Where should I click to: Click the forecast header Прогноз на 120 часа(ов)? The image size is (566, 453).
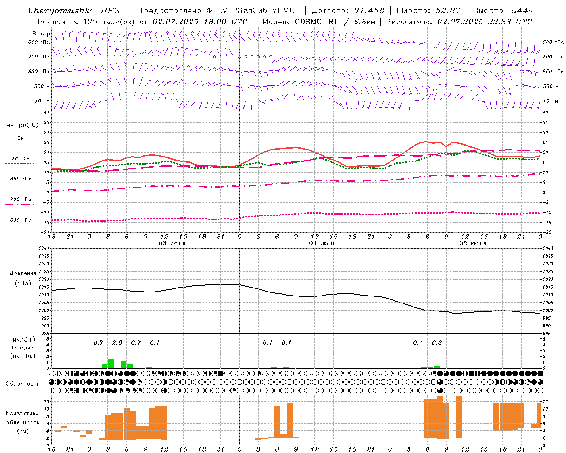pos(84,22)
